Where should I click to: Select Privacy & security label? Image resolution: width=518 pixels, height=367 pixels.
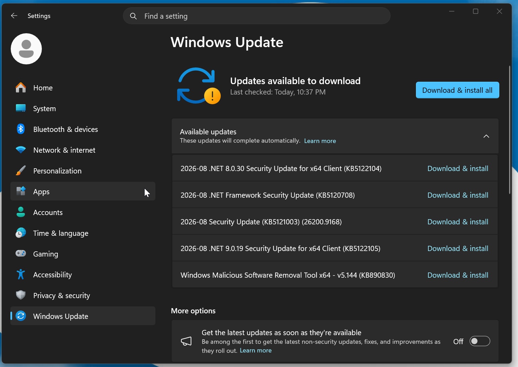(62, 296)
